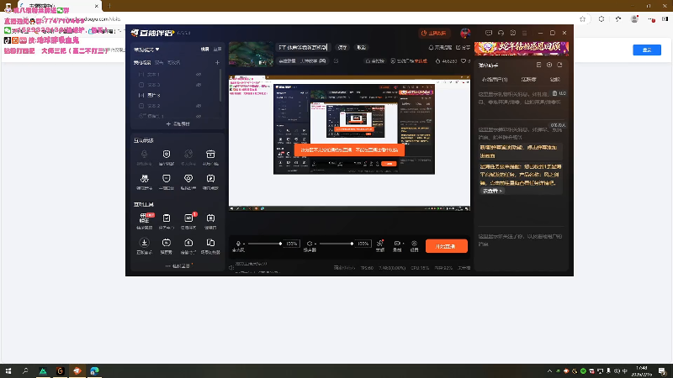Toggle the eye icon on the second source row

pos(199,85)
